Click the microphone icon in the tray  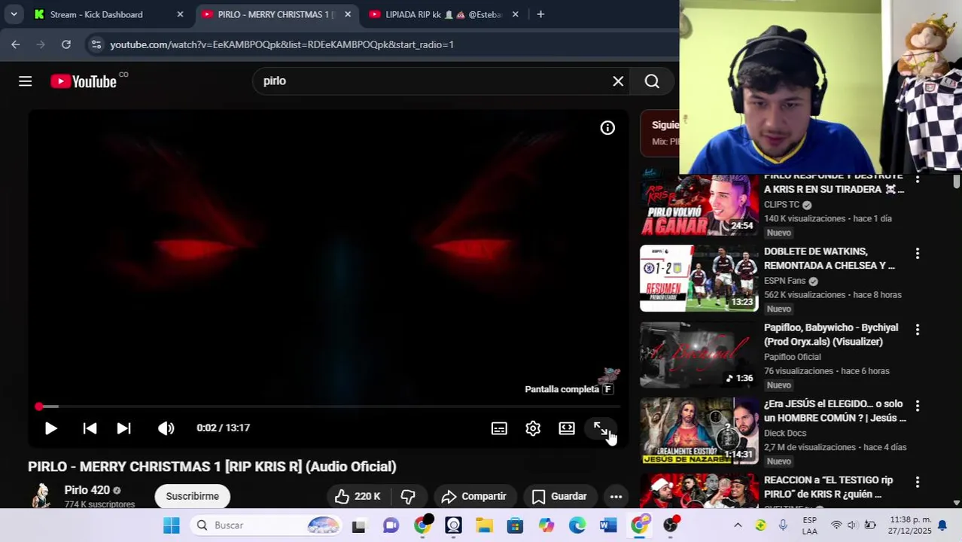(784, 525)
